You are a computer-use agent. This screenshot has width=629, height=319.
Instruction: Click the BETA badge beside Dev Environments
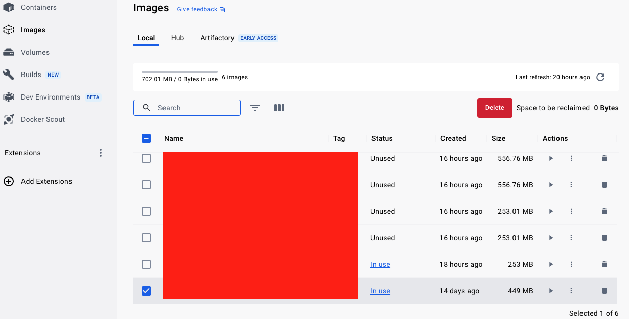(93, 97)
